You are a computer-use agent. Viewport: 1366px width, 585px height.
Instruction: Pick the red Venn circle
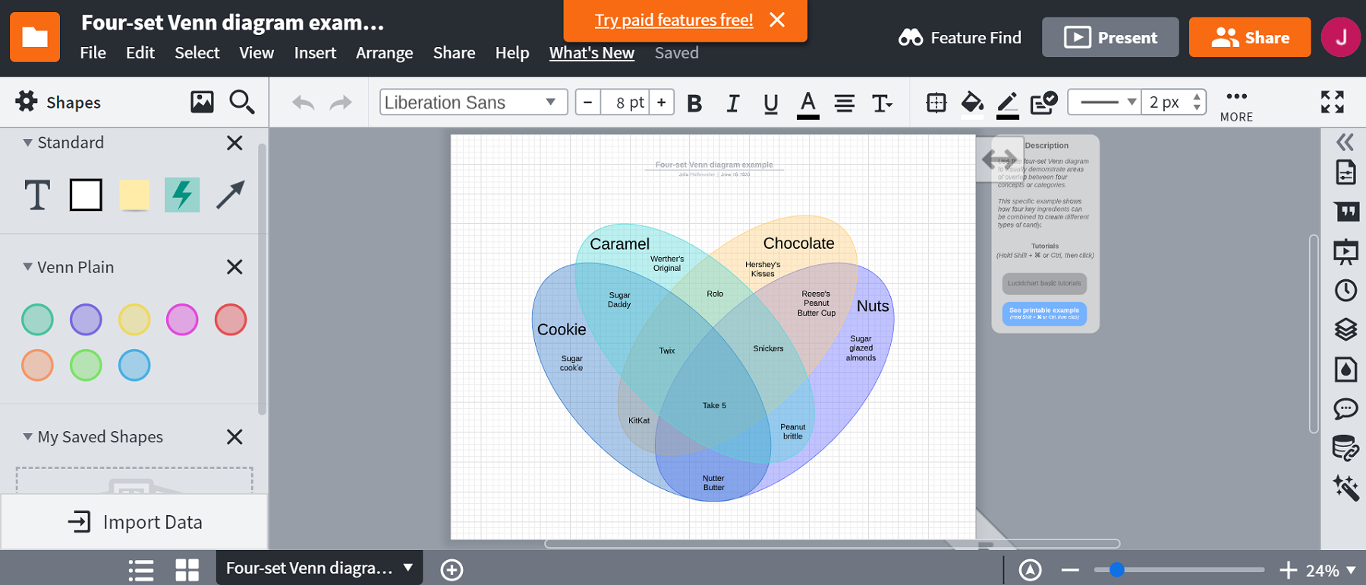click(231, 319)
